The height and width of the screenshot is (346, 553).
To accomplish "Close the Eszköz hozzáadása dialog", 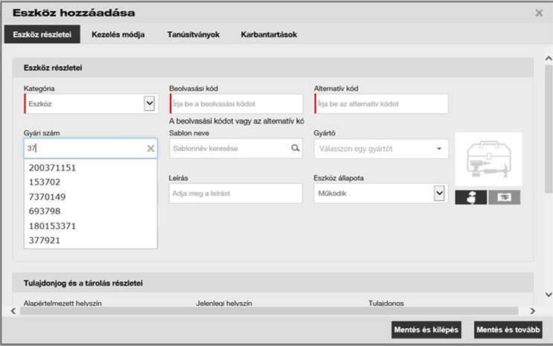I will [x=539, y=13].
